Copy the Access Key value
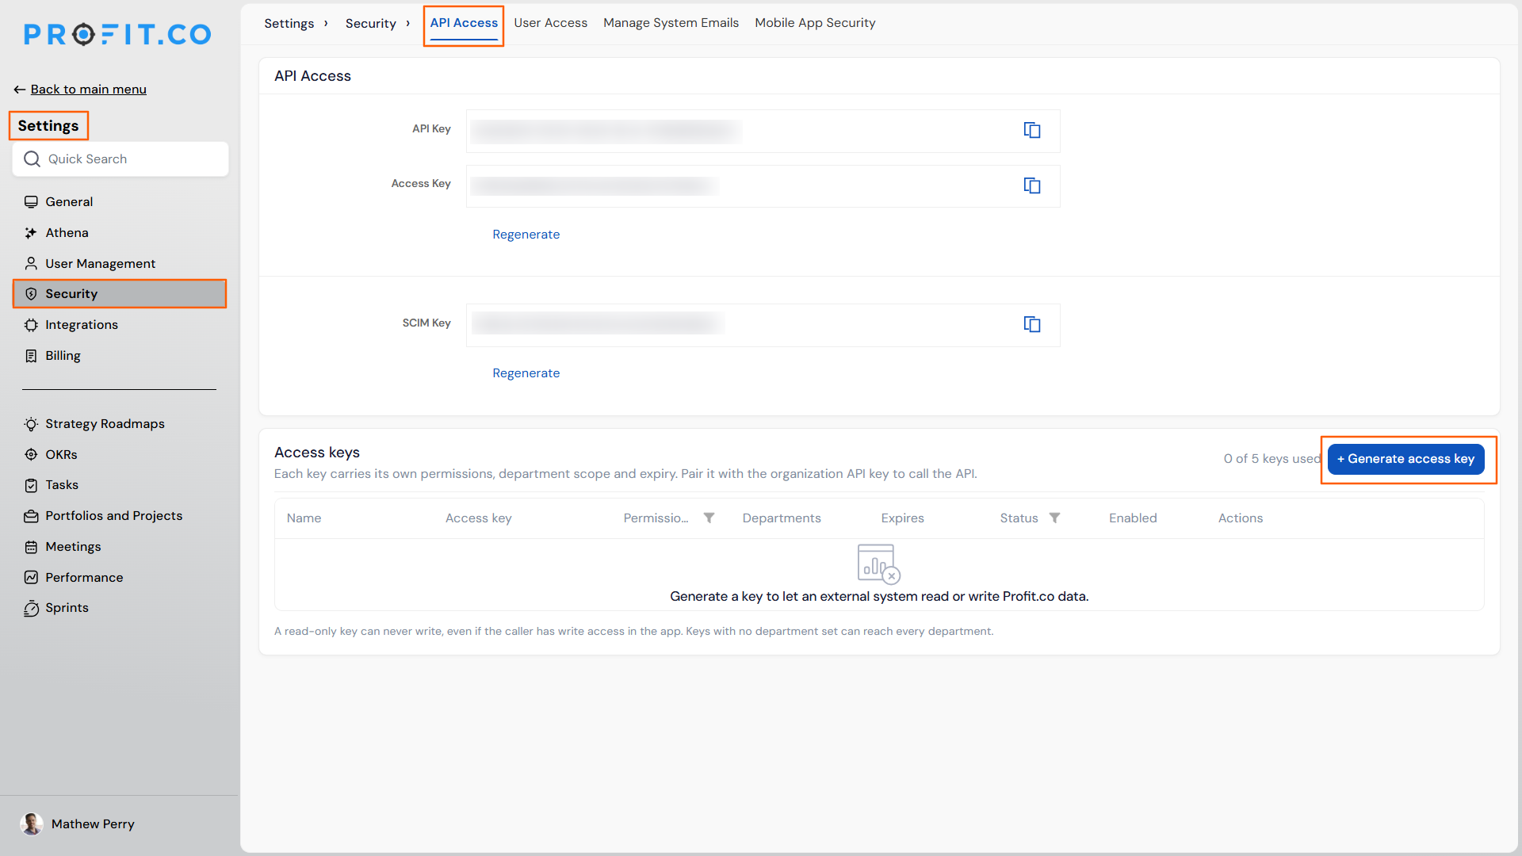Screen dimensions: 1522x856 pos(1031,185)
